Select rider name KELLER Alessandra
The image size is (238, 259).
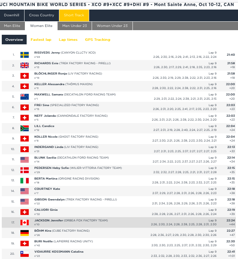pyautogui.click(x=49, y=84)
